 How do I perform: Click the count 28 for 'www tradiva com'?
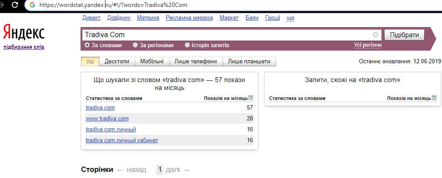(x=250, y=119)
